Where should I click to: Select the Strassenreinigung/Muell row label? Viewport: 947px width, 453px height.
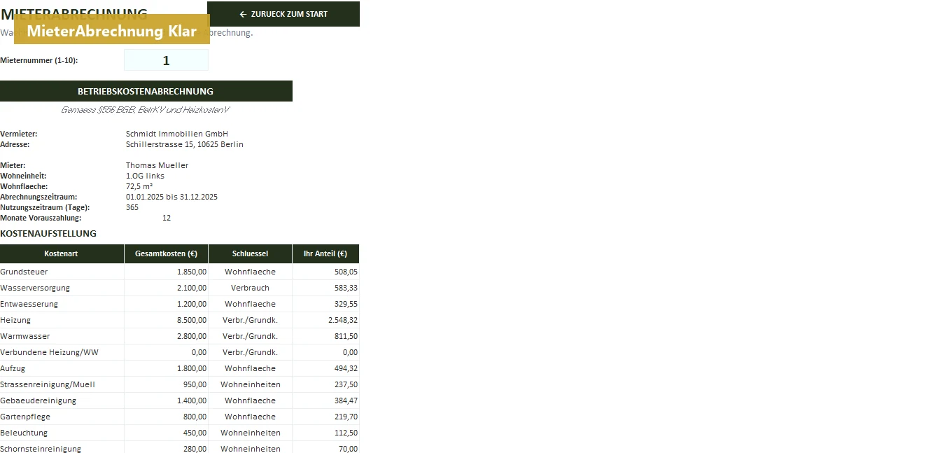[x=48, y=384]
